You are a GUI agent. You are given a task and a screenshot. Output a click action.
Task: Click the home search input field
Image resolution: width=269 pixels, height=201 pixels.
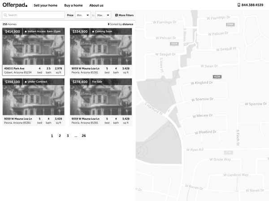pos(35,15)
